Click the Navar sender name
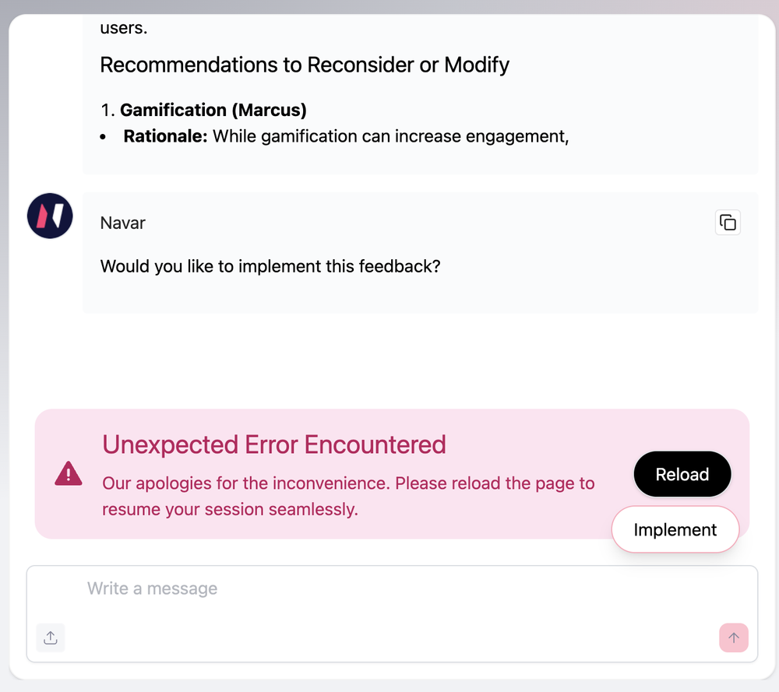 click(123, 223)
